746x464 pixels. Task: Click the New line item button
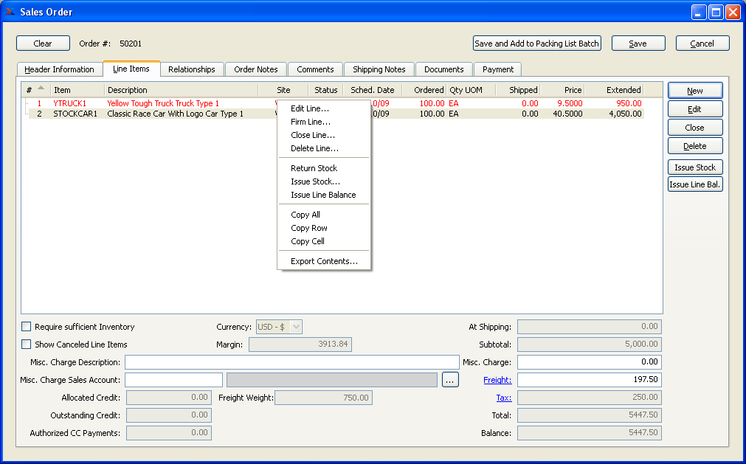pyautogui.click(x=695, y=91)
